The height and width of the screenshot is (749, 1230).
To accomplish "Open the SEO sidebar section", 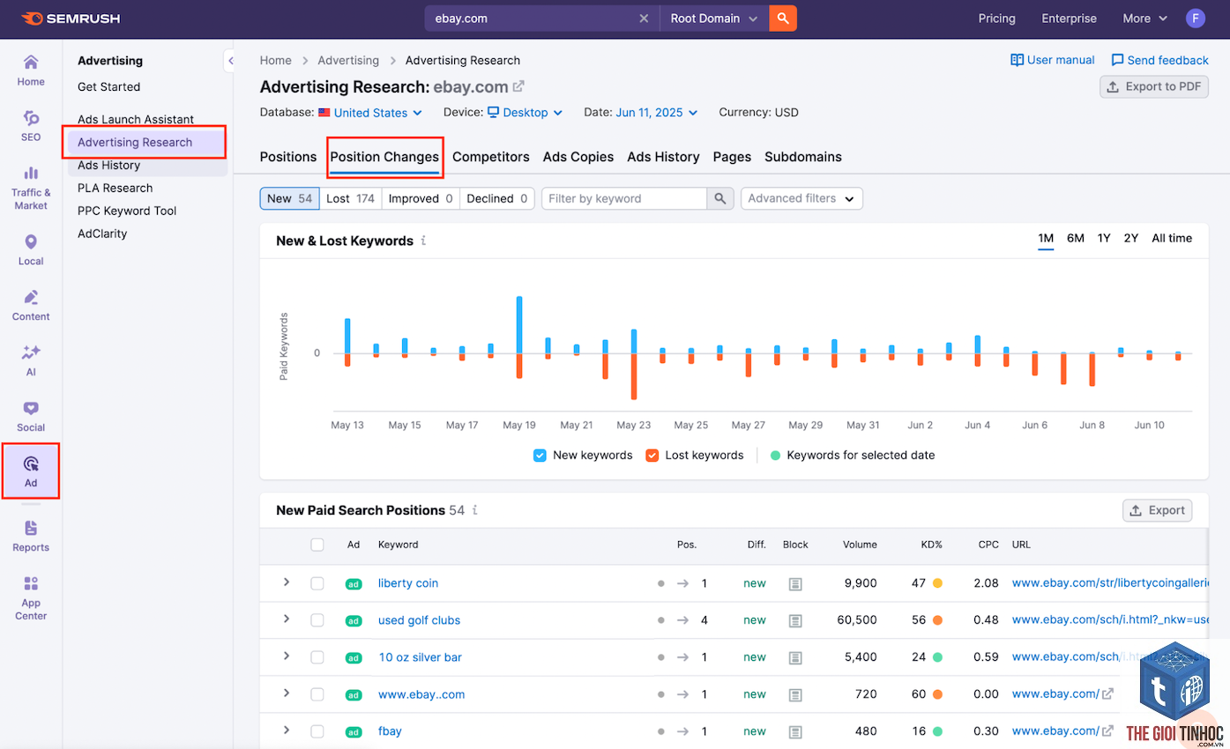I will tap(31, 125).
